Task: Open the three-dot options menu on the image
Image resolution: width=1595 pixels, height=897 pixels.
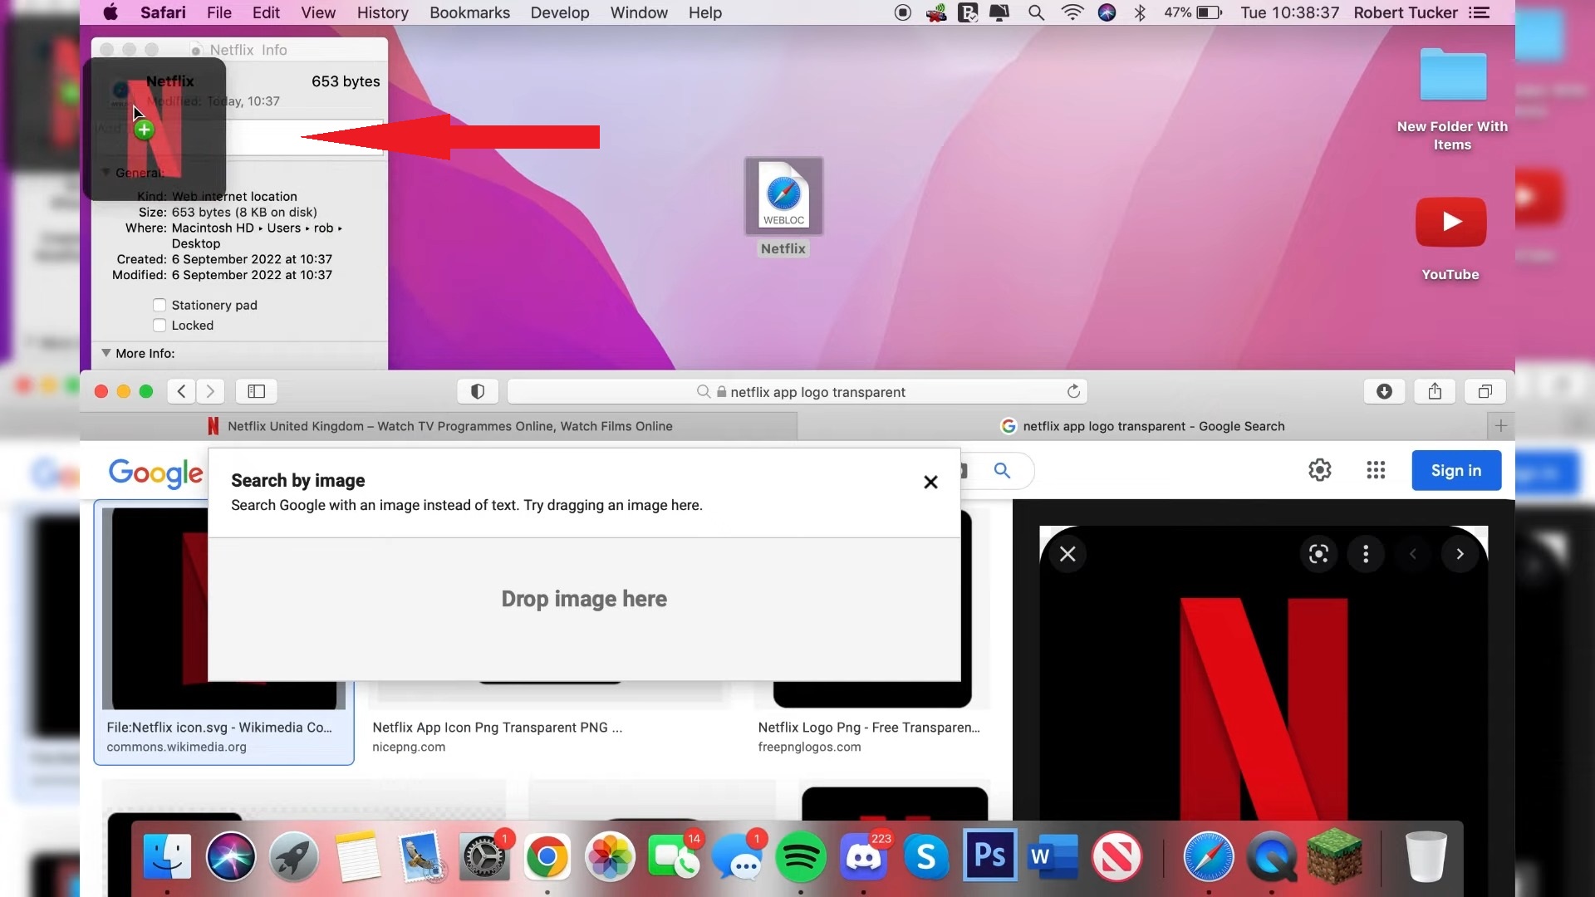Action: [x=1365, y=554]
